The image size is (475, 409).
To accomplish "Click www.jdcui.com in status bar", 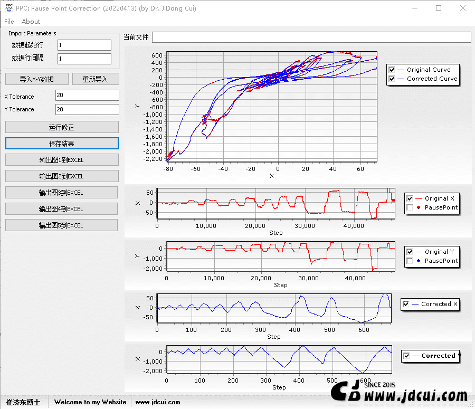I will (157, 402).
